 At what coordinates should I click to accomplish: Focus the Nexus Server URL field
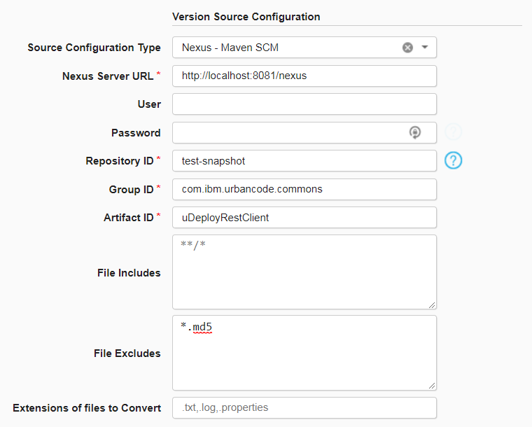click(304, 76)
